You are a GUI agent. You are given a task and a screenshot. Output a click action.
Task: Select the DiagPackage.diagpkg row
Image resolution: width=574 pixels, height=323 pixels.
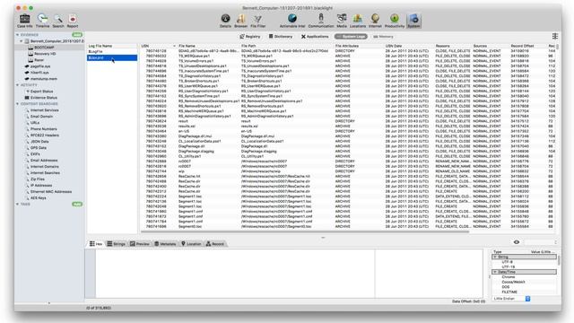click(x=348, y=152)
